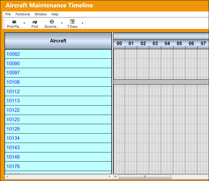Viewport: 209px width, 181px height.
Task: Click the 06 hour timeline header
Action: 191,44
